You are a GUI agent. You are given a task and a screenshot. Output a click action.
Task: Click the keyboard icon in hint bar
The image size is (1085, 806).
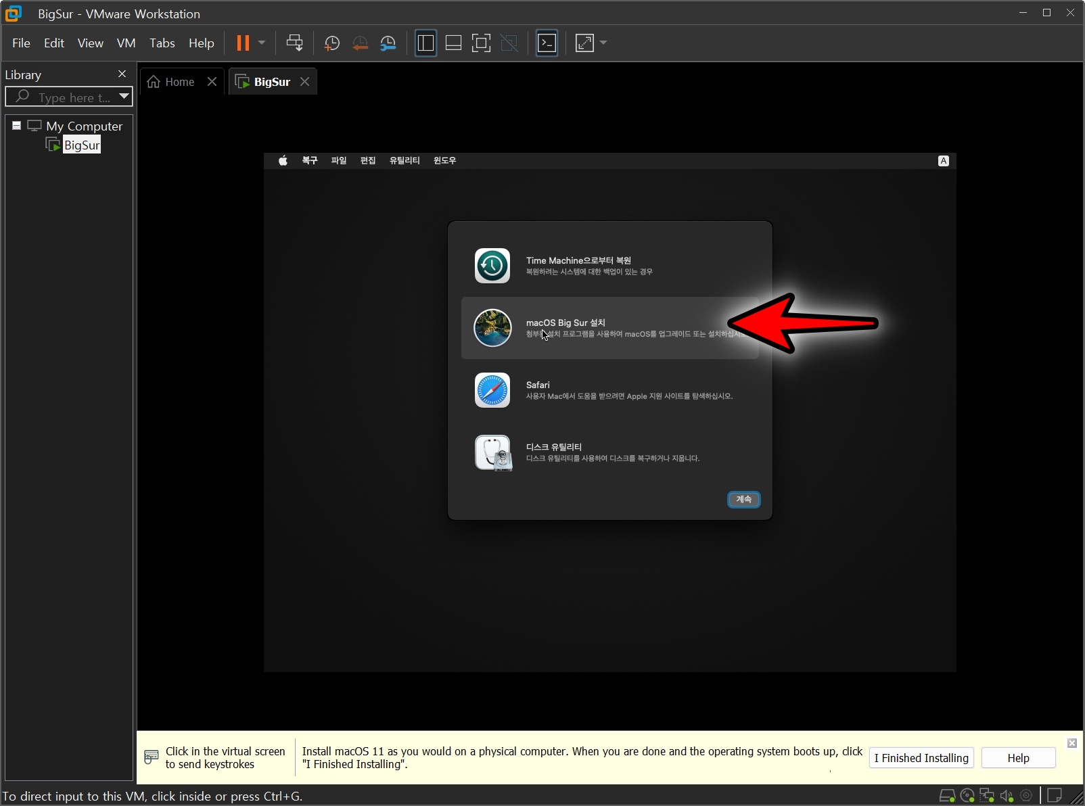pyautogui.click(x=152, y=757)
